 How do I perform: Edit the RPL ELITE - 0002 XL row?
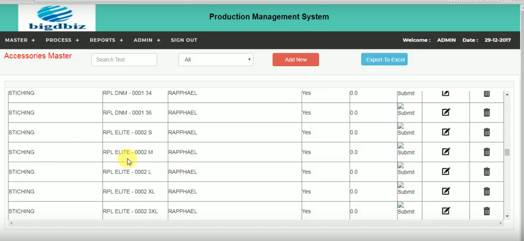point(446,191)
